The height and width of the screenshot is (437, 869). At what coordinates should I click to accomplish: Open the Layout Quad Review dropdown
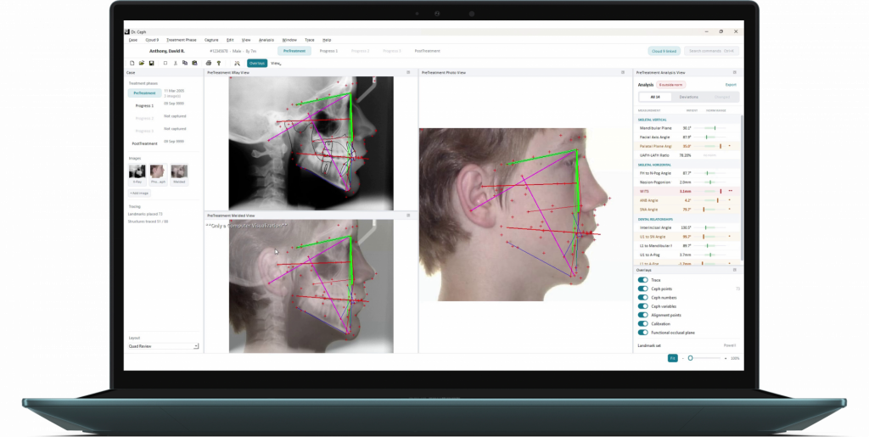pos(163,346)
